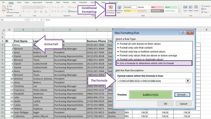Image resolution: width=211 pixels, height=119 pixels.
Task: Click Decrease Font Size icon
Action: coord(48,7)
